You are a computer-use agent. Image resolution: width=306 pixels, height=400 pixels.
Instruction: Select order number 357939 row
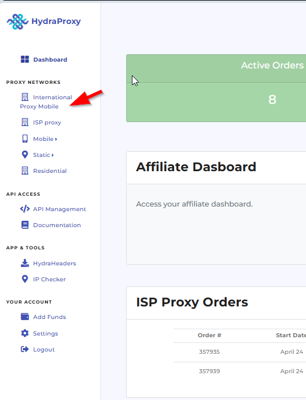[240, 371]
